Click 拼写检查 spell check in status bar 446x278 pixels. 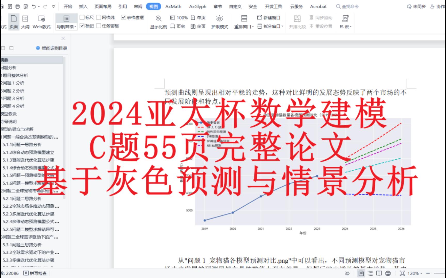pyautogui.click(x=35, y=273)
